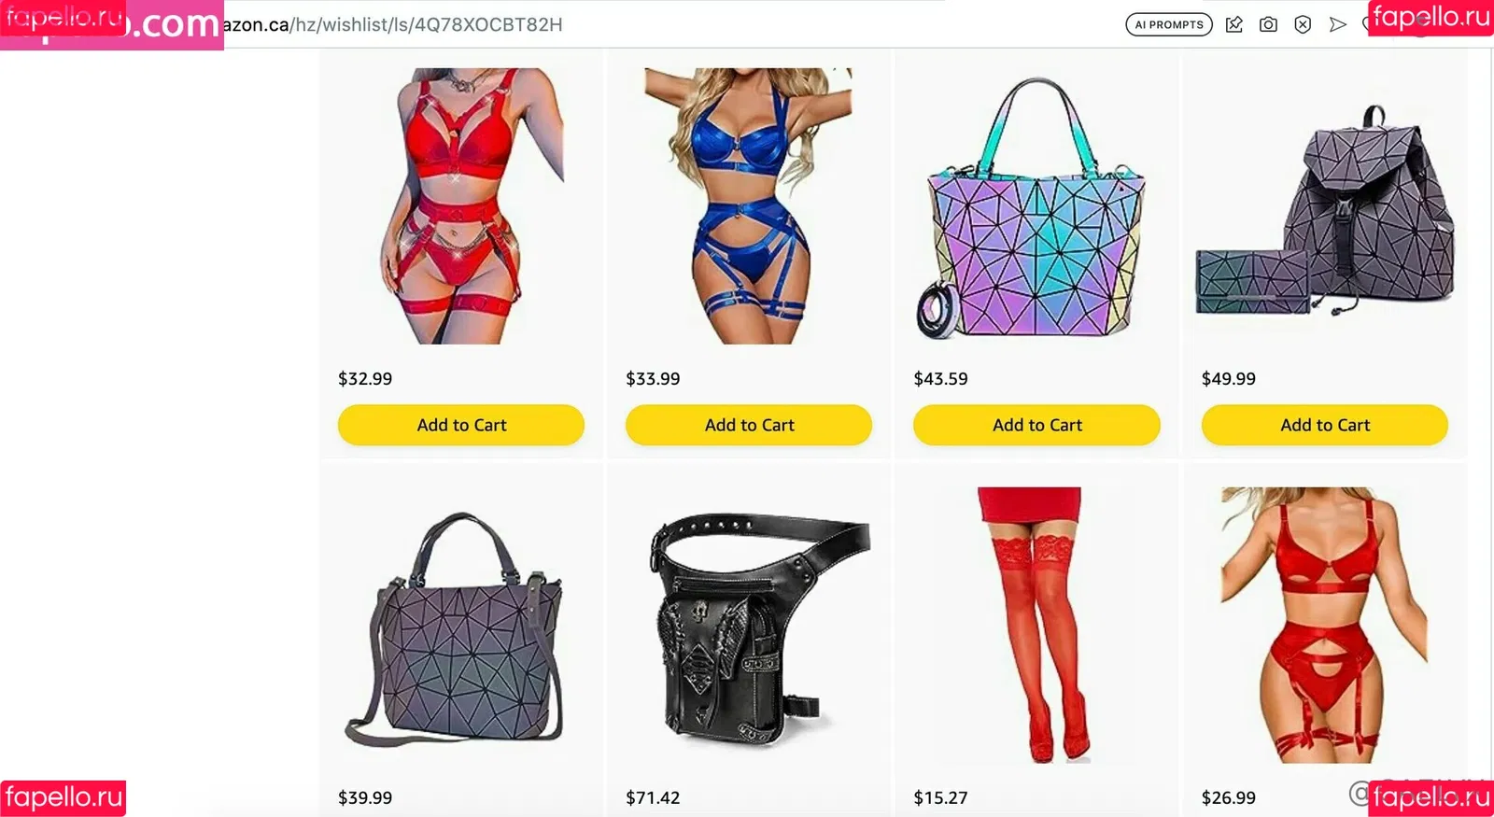Click the $39.99 price label
Image resolution: width=1494 pixels, height=817 pixels.
(x=365, y=798)
